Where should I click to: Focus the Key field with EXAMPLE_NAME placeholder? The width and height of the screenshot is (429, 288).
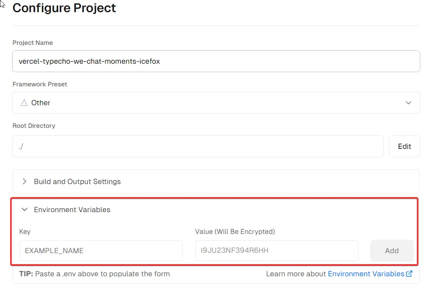pos(101,251)
